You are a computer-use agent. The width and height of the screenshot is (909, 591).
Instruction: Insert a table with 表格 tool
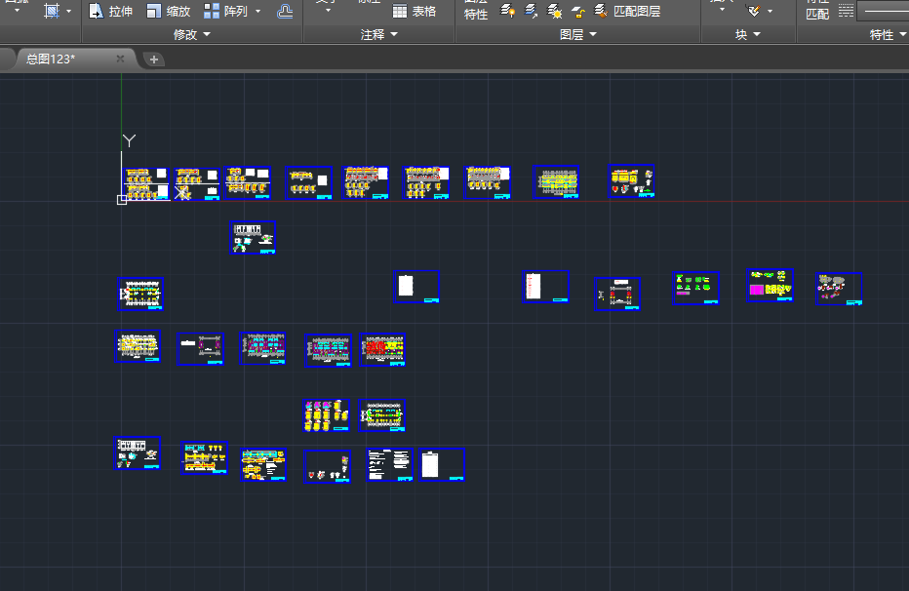point(414,11)
